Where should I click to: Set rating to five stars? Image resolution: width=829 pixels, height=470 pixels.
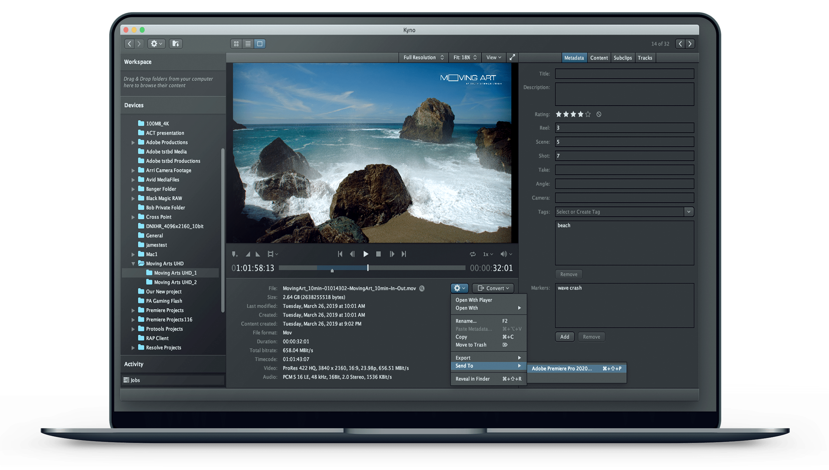click(588, 114)
